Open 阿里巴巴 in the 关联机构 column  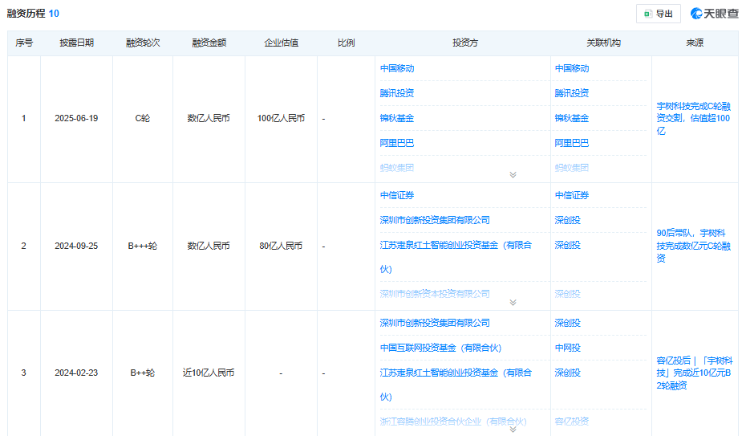tap(572, 143)
